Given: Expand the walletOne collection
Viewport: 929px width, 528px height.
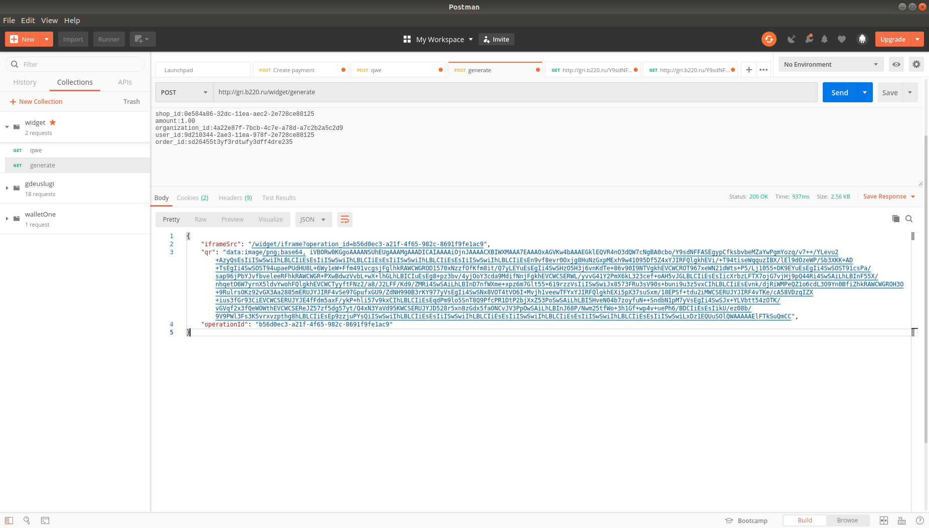Looking at the screenshot, I should coord(7,219).
